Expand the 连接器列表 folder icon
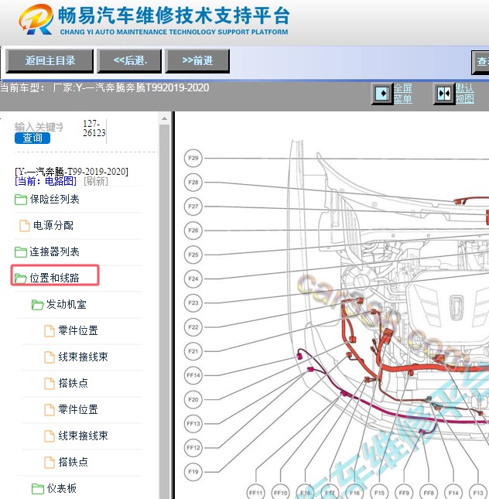 pyautogui.click(x=21, y=252)
